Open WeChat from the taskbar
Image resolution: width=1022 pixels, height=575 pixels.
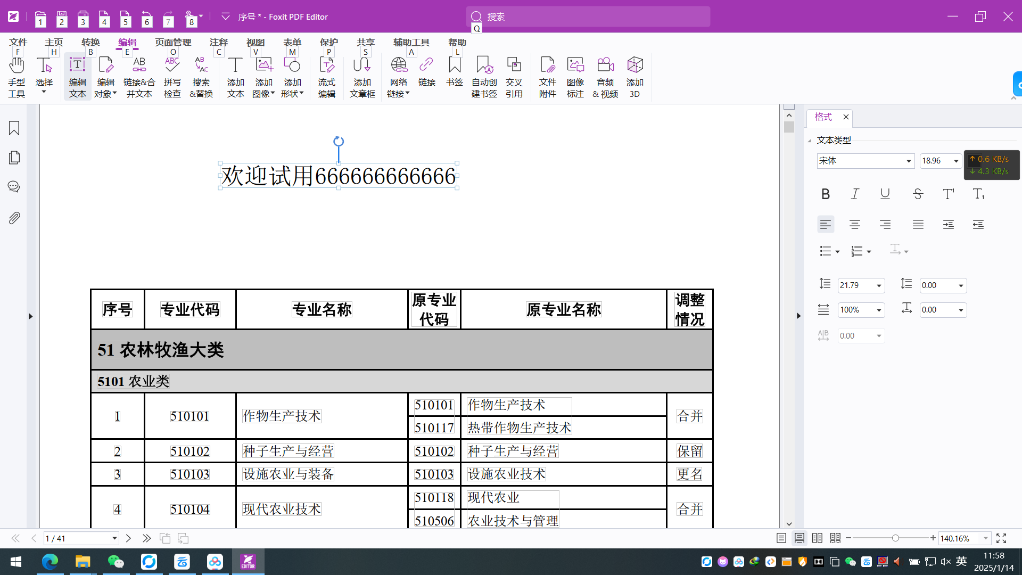(116, 562)
